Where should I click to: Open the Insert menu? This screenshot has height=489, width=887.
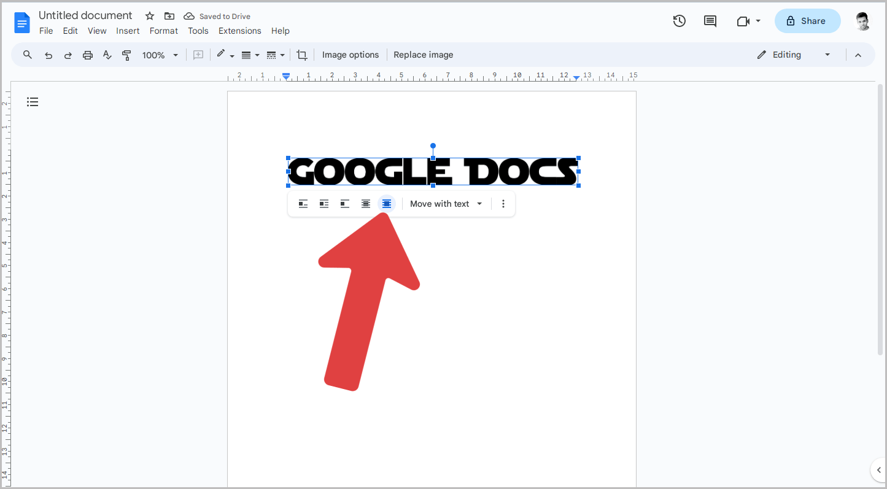pos(128,31)
